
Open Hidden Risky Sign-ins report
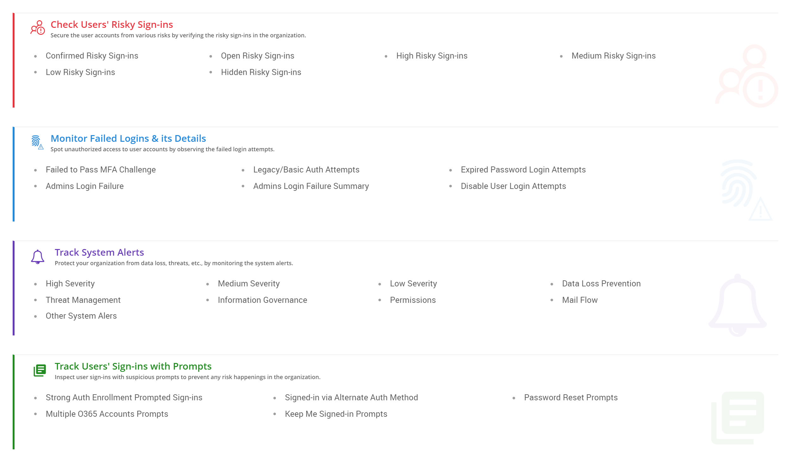[261, 72]
